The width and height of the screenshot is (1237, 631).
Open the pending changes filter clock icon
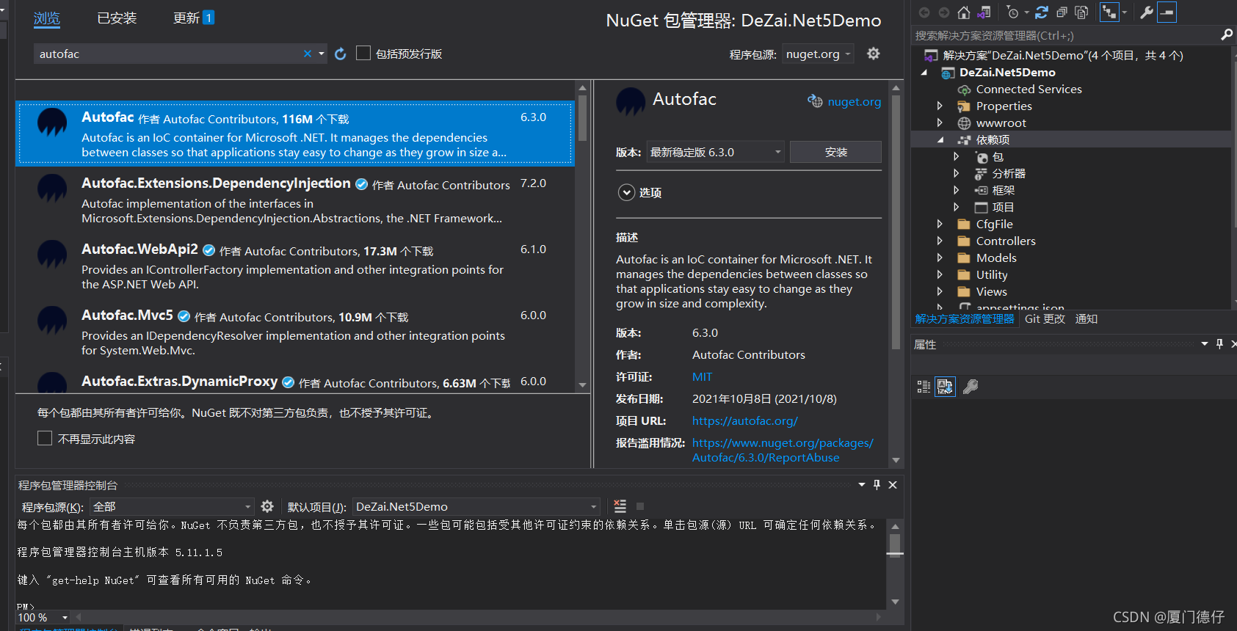coord(1013,12)
